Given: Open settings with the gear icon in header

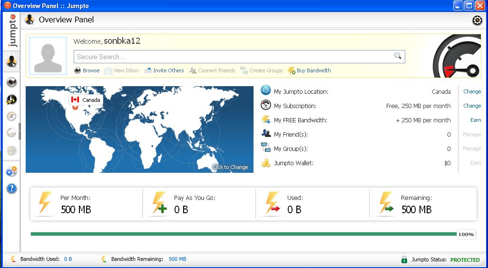Looking at the screenshot, I should [x=477, y=20].
